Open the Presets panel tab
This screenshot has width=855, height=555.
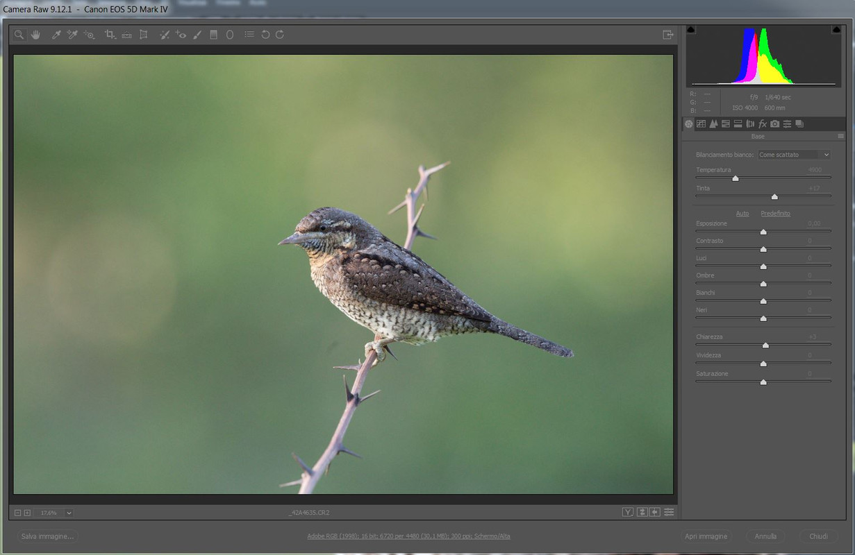tap(787, 123)
